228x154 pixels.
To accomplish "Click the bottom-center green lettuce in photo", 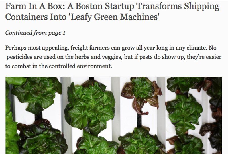I will [139, 141].
